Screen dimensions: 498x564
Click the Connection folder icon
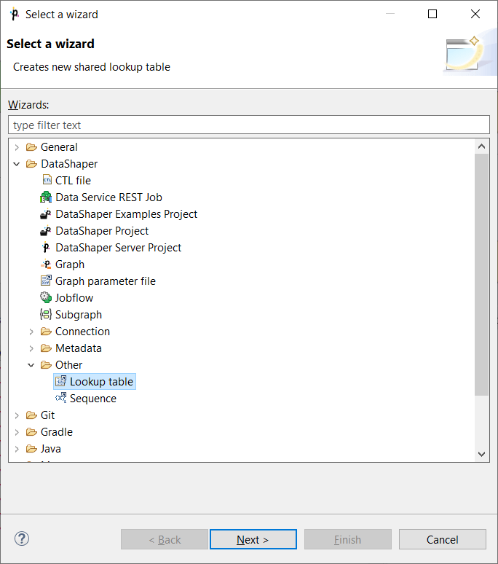pyautogui.click(x=46, y=332)
